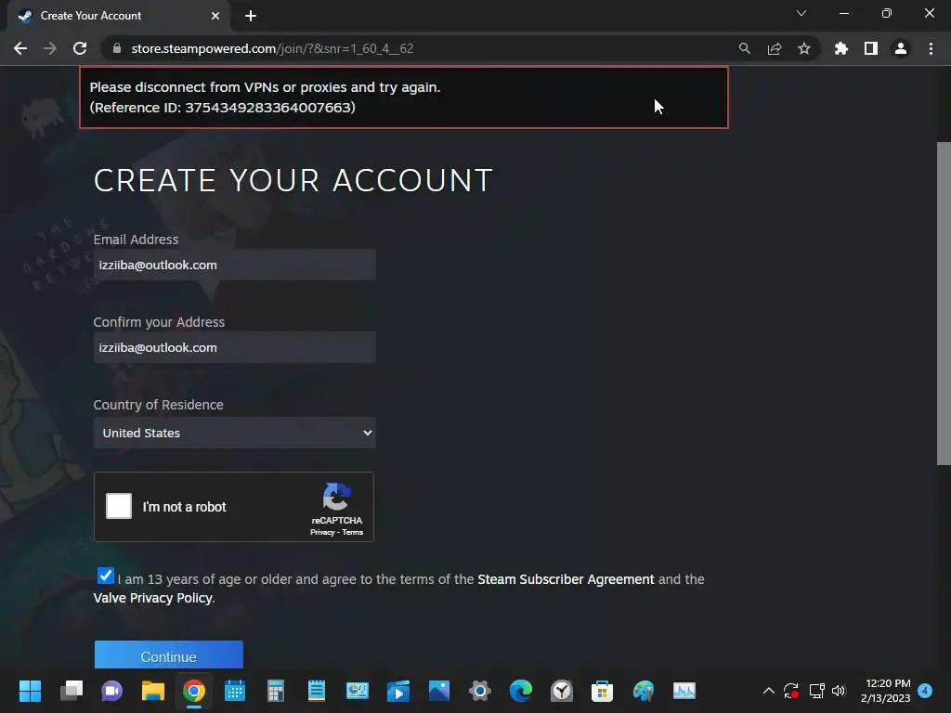Viewport: 951px width, 713px height.
Task: Uncheck the 13 years of age agreement
Action: pyautogui.click(x=106, y=576)
